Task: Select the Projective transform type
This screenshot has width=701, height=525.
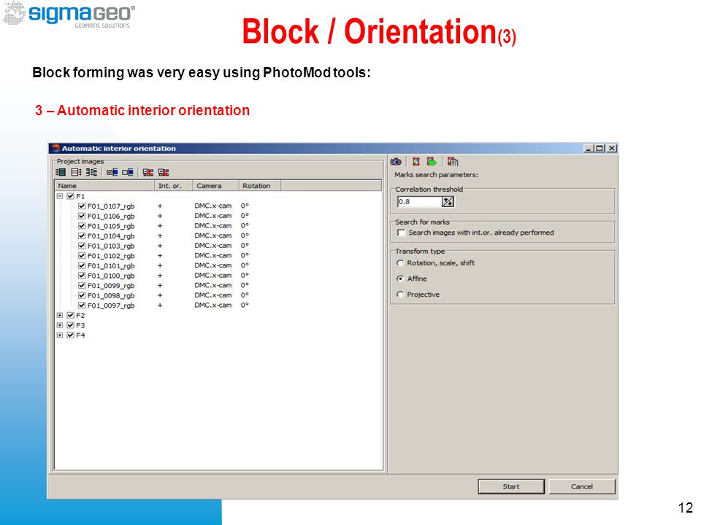Action: tap(400, 295)
